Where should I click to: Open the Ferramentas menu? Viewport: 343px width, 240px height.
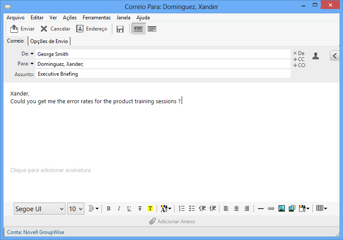(96, 18)
